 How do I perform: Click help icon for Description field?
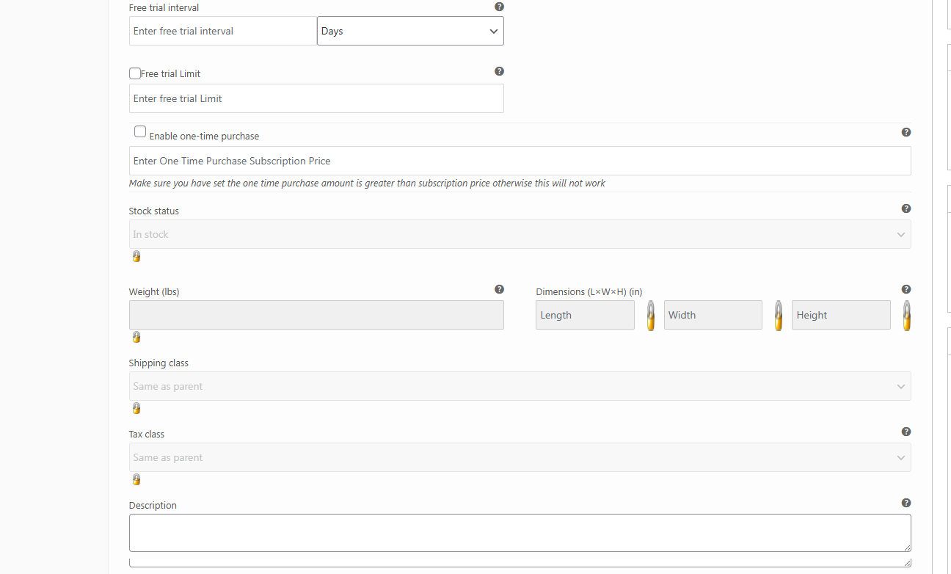tap(906, 503)
